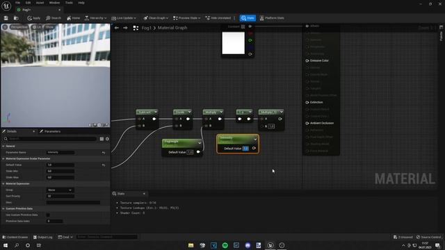Switch to the Parameters tab

50,131
